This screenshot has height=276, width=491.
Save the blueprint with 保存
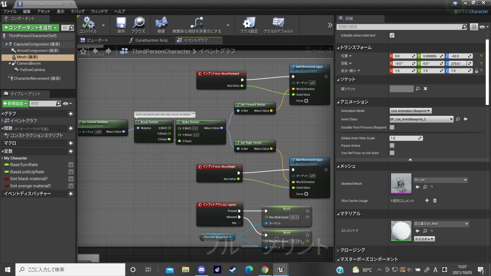click(x=121, y=25)
